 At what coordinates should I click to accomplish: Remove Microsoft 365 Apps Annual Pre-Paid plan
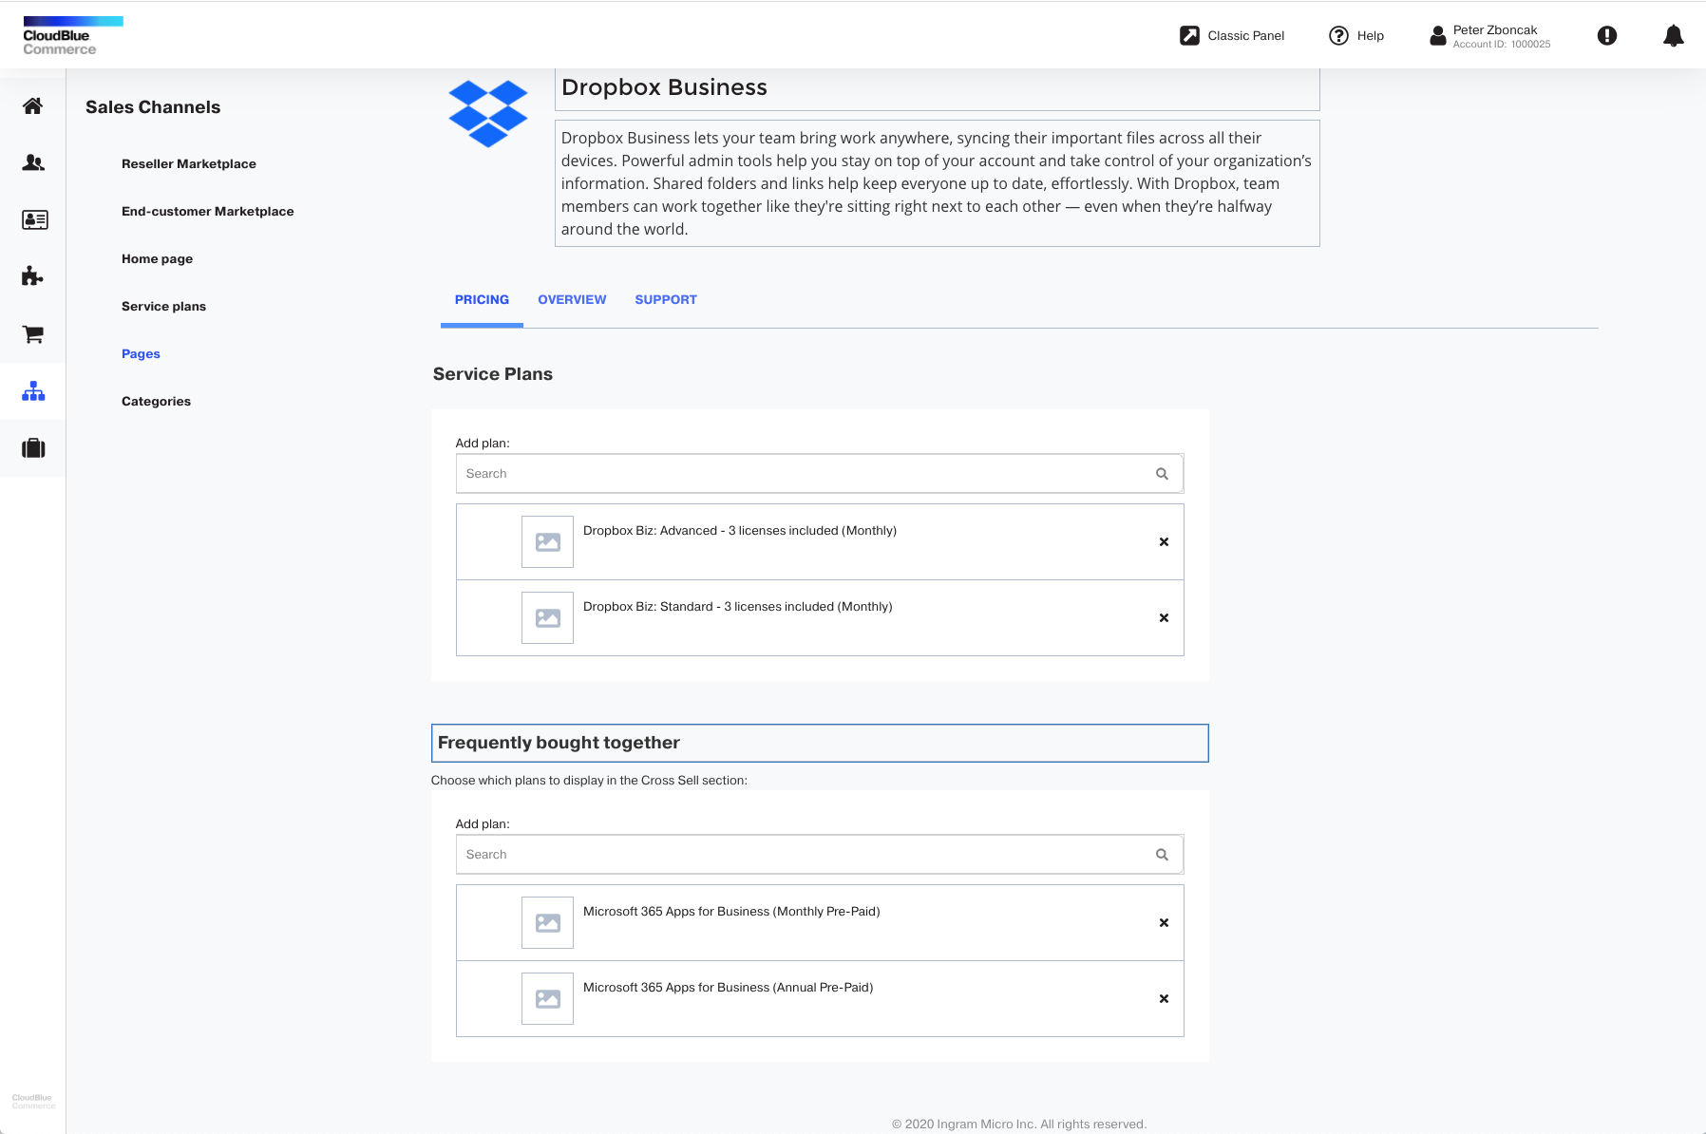click(1164, 998)
